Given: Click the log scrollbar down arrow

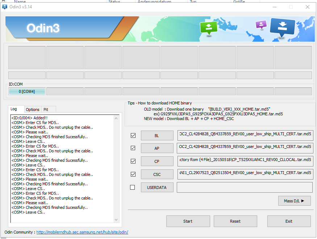Looking at the screenshot, I should [116, 219].
